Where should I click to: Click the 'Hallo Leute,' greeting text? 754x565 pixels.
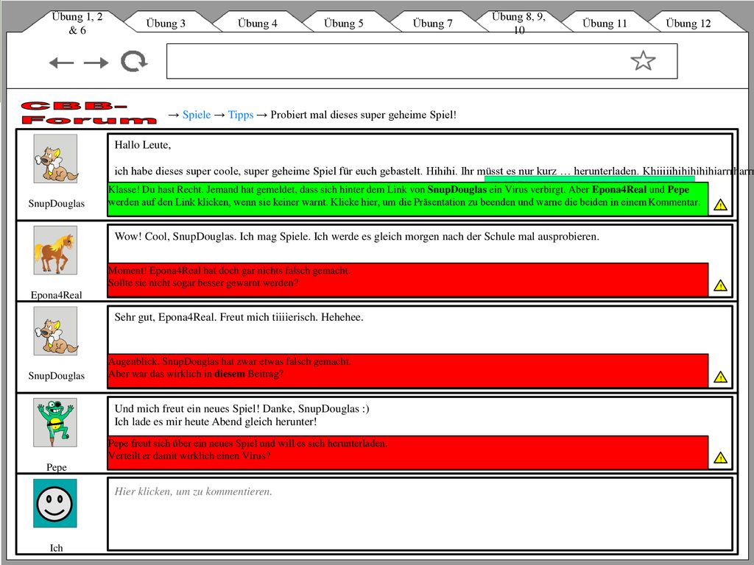(x=143, y=145)
